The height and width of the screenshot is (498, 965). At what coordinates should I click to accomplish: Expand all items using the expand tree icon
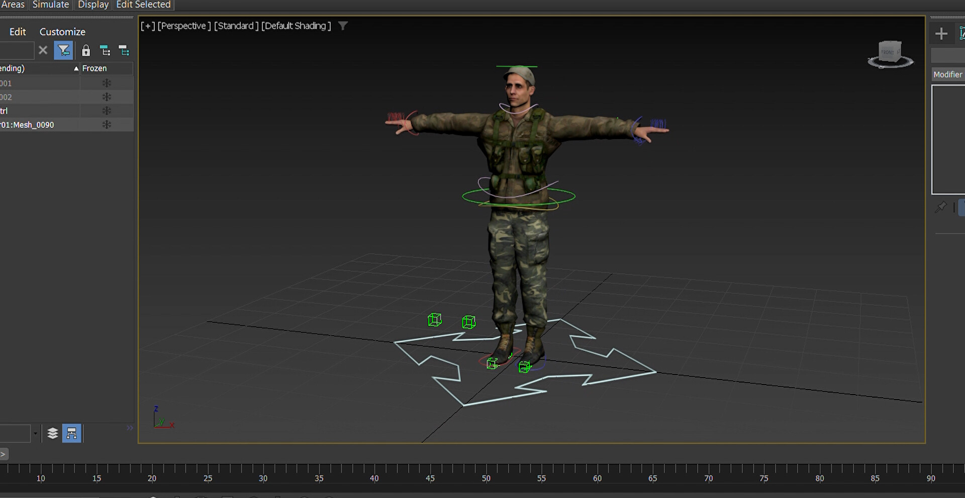[x=105, y=50]
